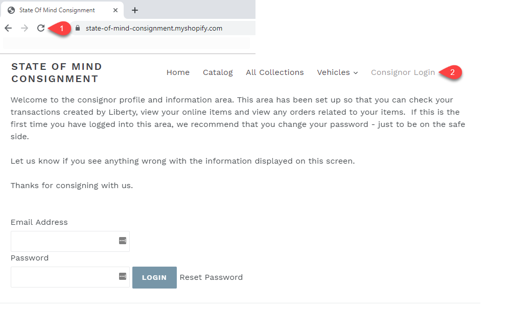512x313 pixels.
Task: Click the 'Email Address' field label
Action: point(39,222)
